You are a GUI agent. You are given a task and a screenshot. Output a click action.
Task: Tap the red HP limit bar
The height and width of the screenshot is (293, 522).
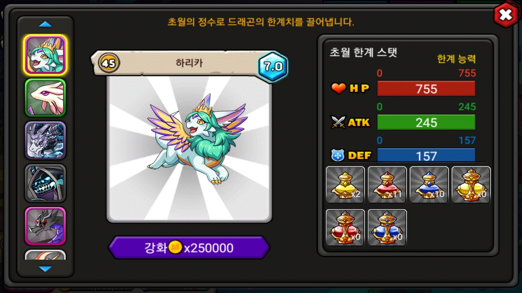click(x=426, y=89)
